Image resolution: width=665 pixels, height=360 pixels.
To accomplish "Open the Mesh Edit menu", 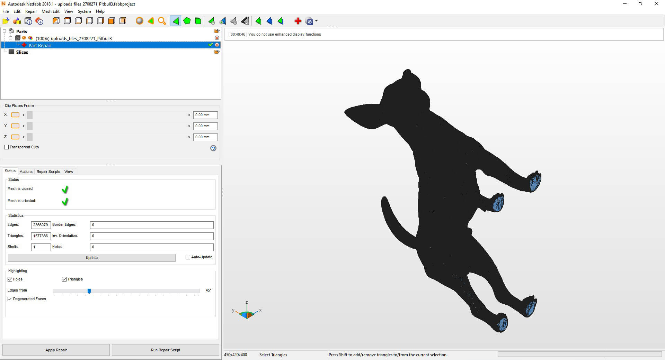I will click(50, 11).
